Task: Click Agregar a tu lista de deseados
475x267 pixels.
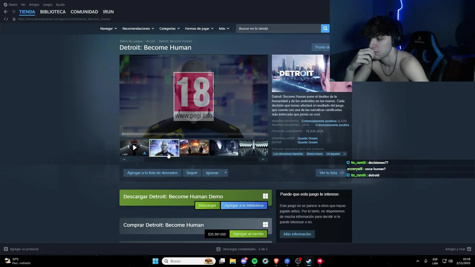Action: (x=152, y=173)
